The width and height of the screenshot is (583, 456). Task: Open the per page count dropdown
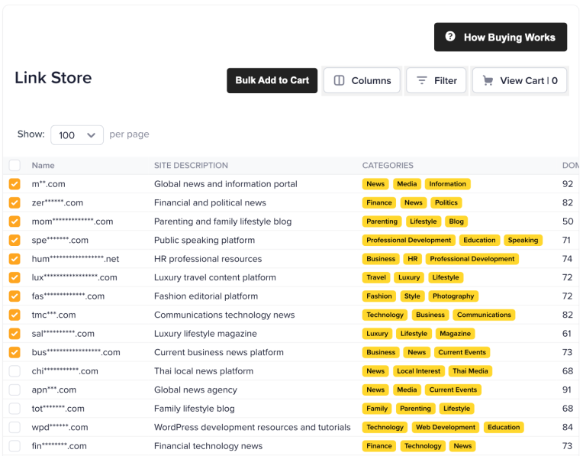tap(76, 135)
